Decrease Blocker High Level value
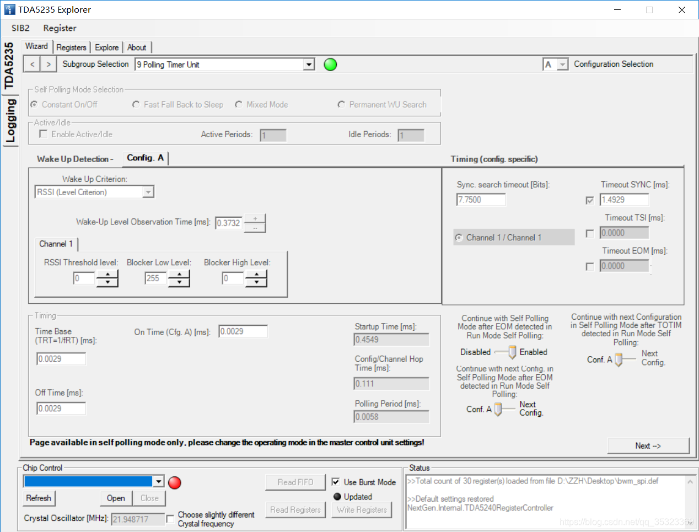 pos(256,282)
